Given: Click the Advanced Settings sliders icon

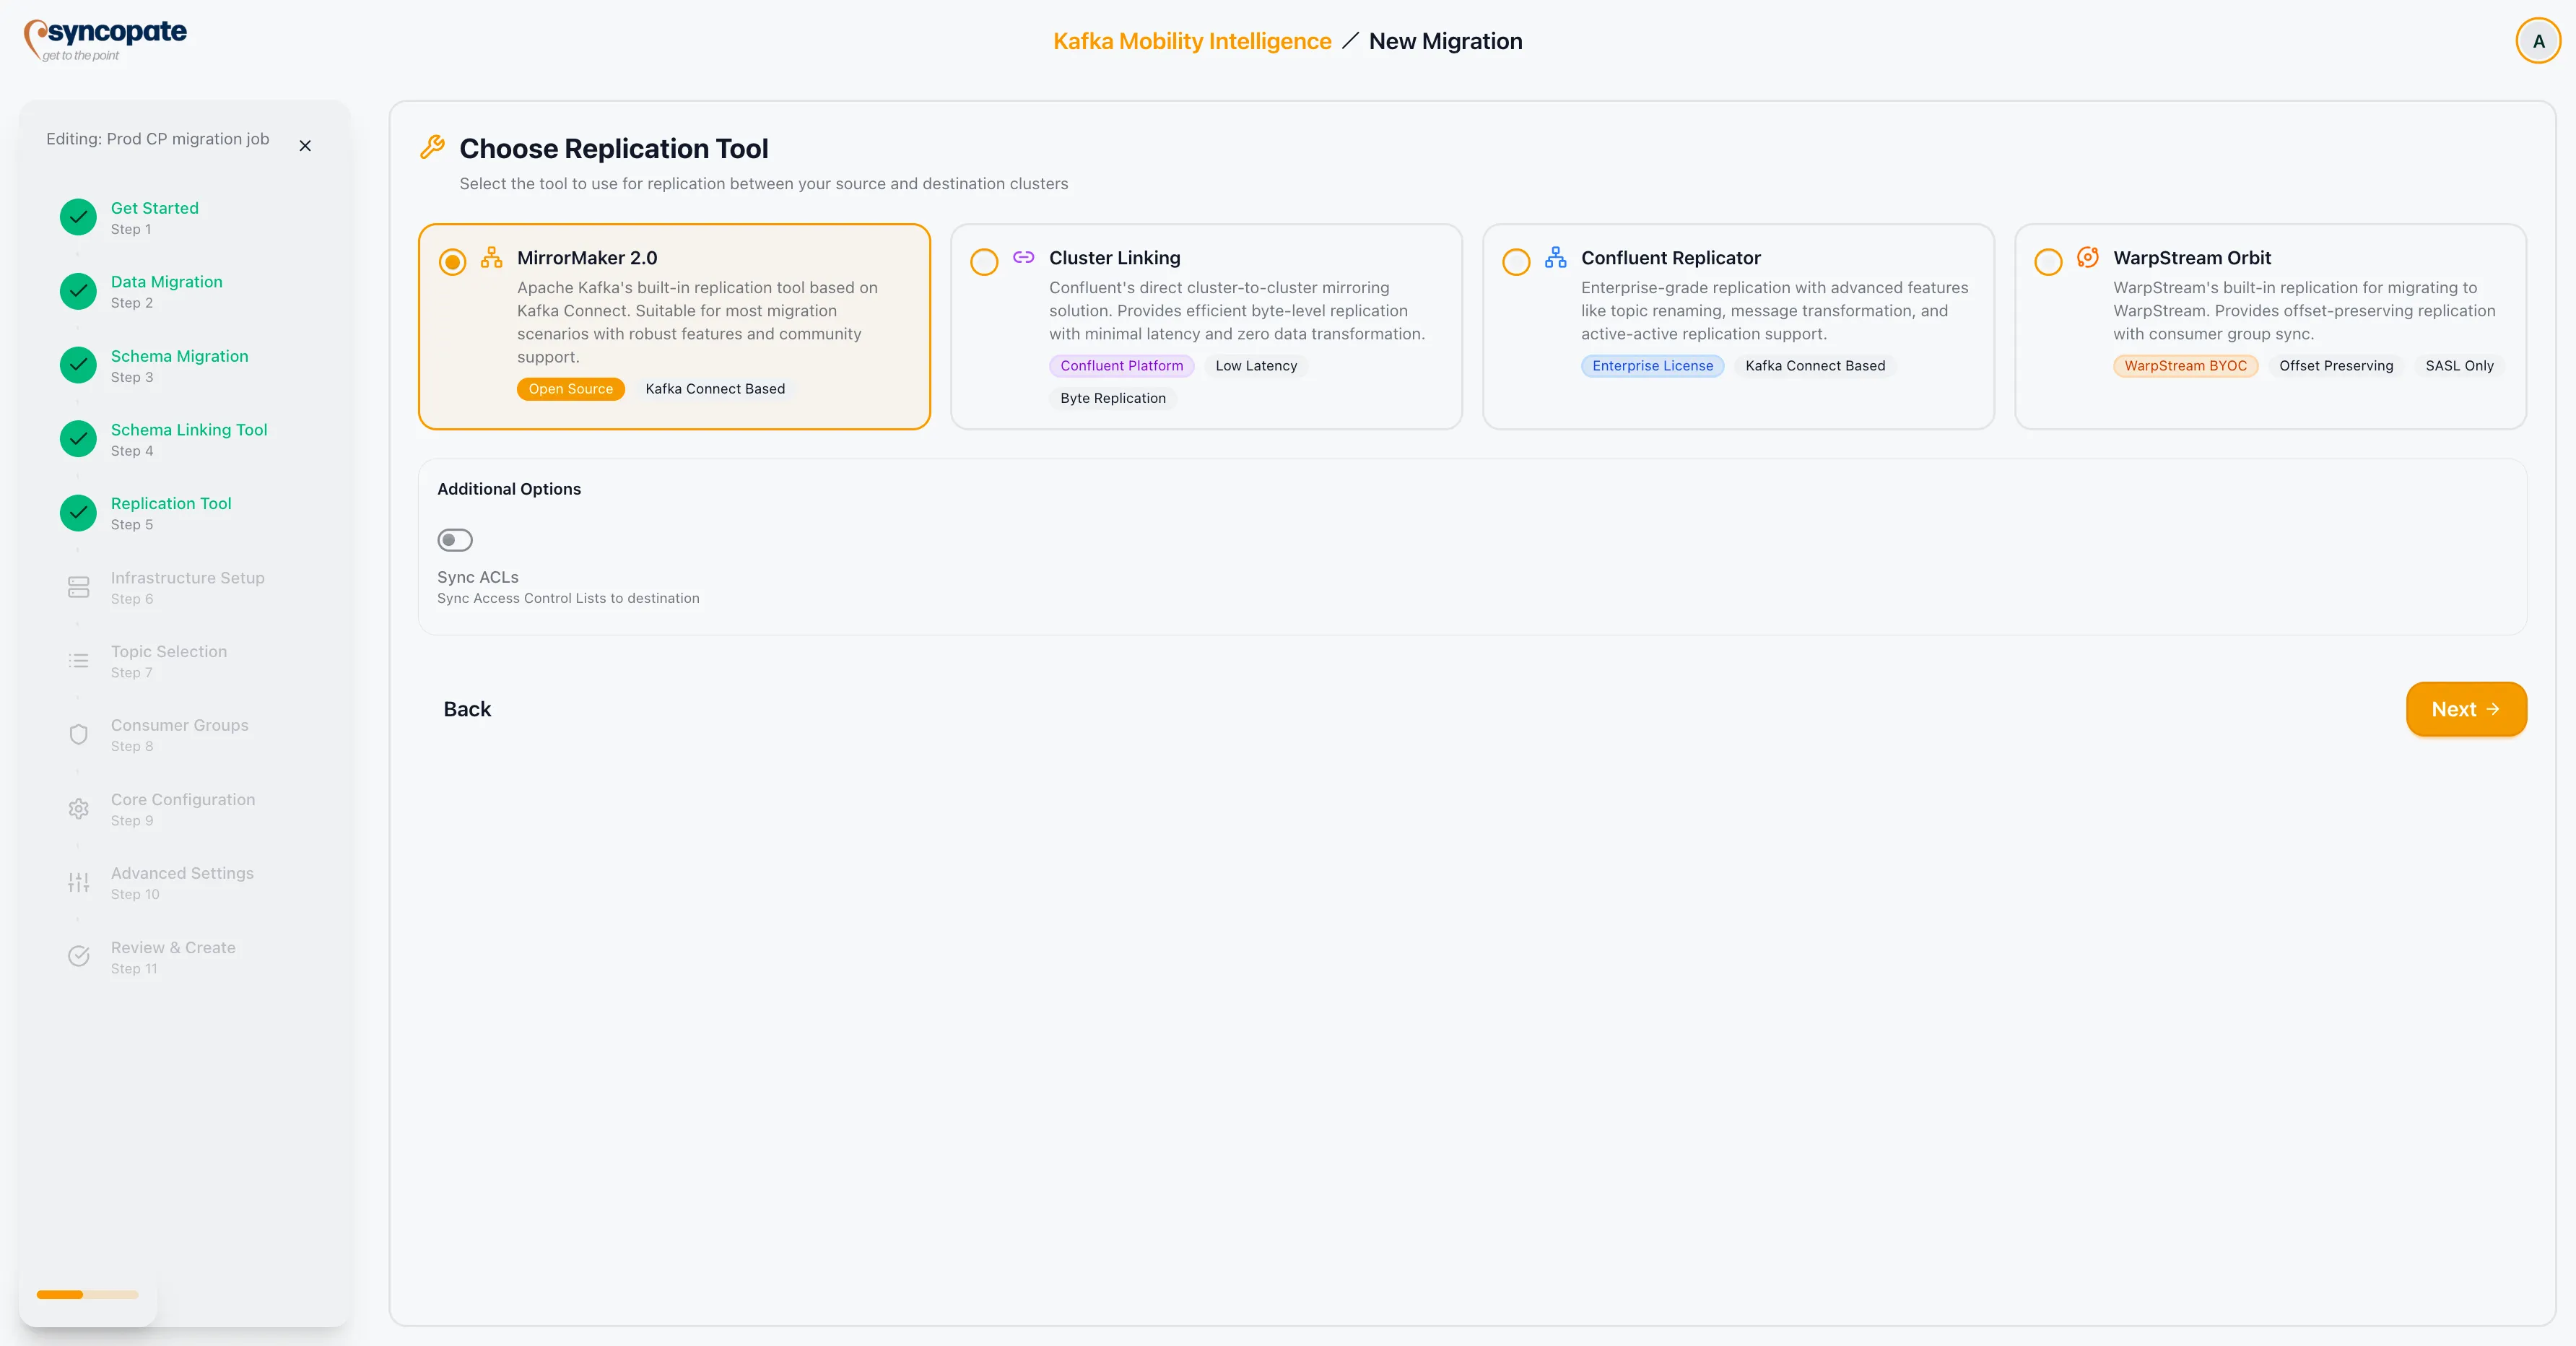Looking at the screenshot, I should [78, 882].
